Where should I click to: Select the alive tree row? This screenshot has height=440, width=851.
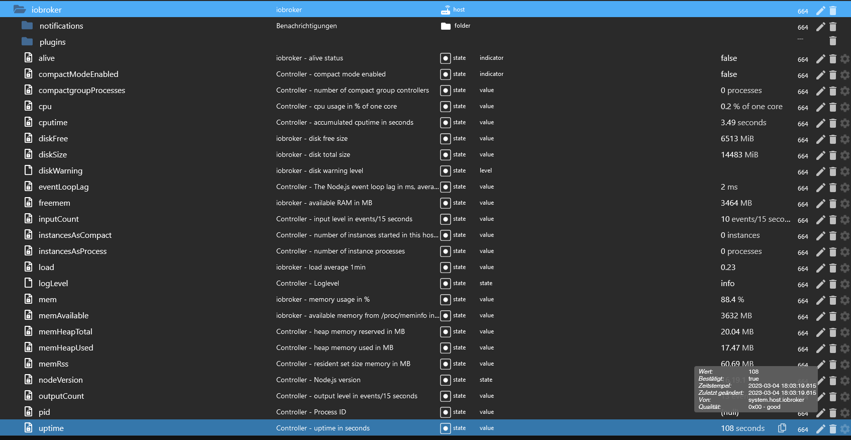[425, 58]
